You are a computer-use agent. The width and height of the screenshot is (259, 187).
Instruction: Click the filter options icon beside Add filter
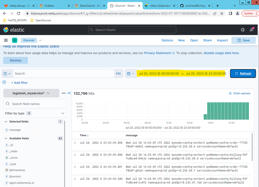[x=4, y=82]
